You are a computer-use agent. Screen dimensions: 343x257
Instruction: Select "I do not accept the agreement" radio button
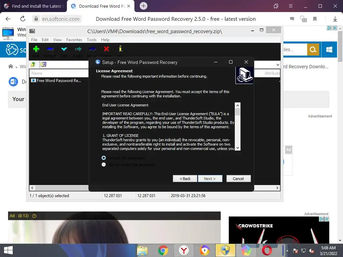tap(104, 164)
